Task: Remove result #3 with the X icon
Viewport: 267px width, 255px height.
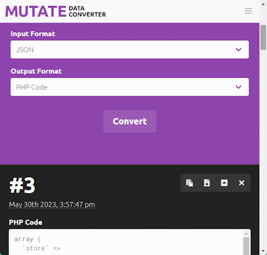Action: (241, 183)
